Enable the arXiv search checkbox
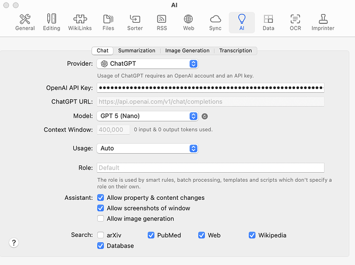The width and height of the screenshot is (355, 265). pyautogui.click(x=101, y=235)
